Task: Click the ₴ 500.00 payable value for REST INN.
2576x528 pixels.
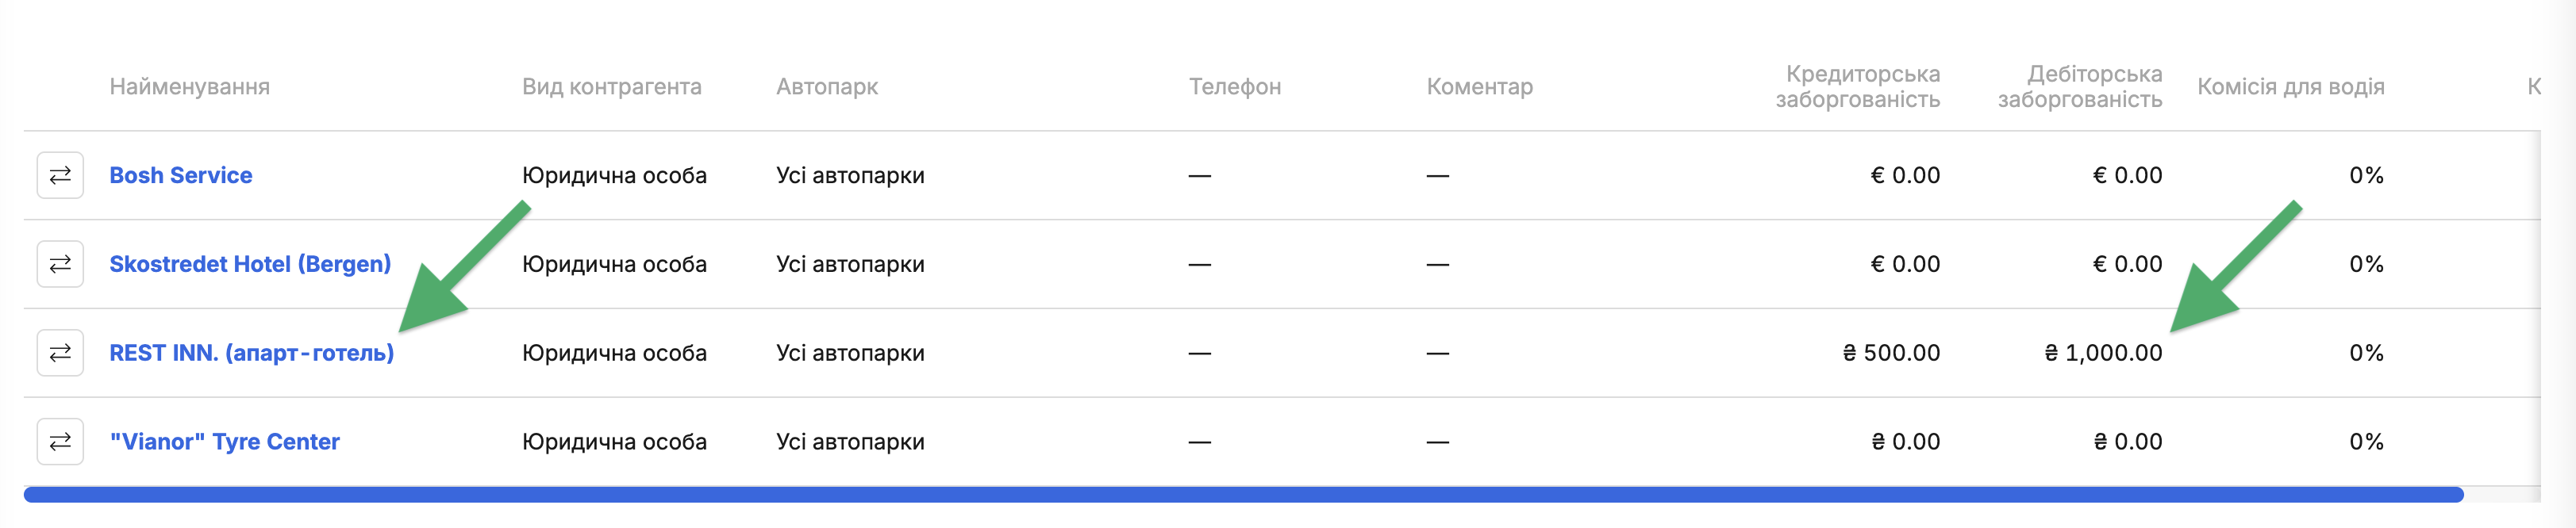Action: pyautogui.click(x=1891, y=354)
